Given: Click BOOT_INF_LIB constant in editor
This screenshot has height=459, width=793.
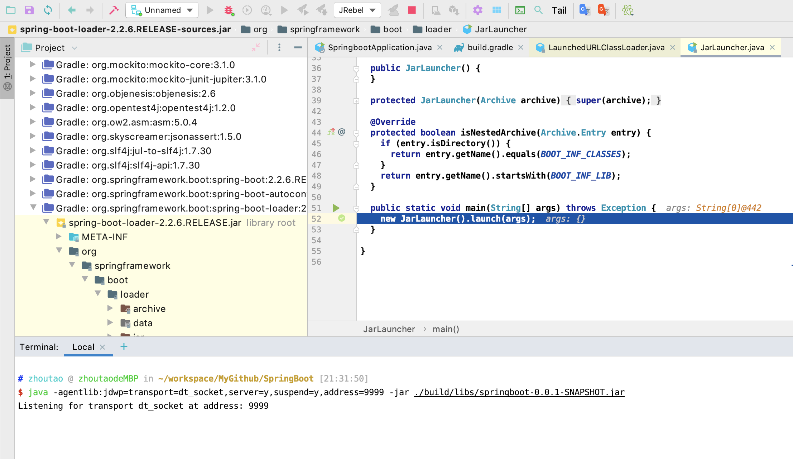Looking at the screenshot, I should [581, 175].
